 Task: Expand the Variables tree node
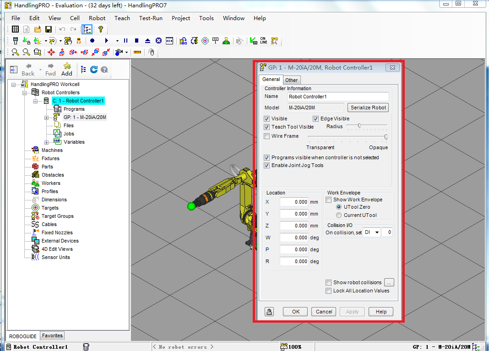46,142
